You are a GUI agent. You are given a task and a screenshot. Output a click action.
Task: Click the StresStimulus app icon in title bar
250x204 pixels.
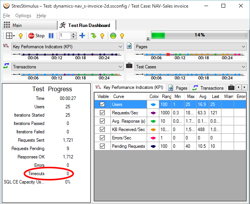pyautogui.click(x=6, y=6)
